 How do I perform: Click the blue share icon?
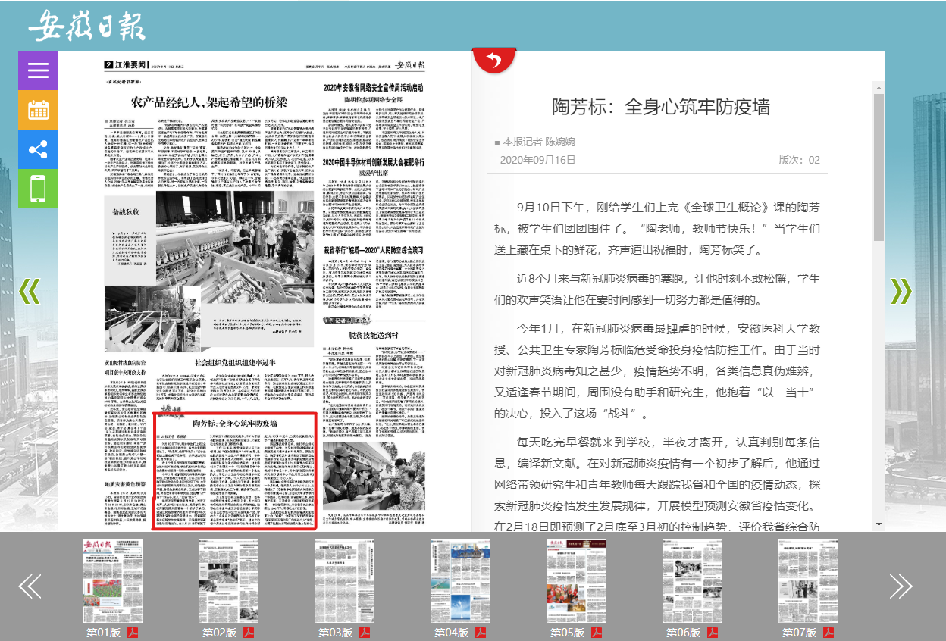[x=38, y=149]
